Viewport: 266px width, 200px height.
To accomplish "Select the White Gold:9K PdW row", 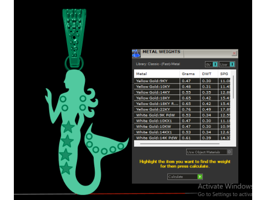I will [x=182, y=115].
